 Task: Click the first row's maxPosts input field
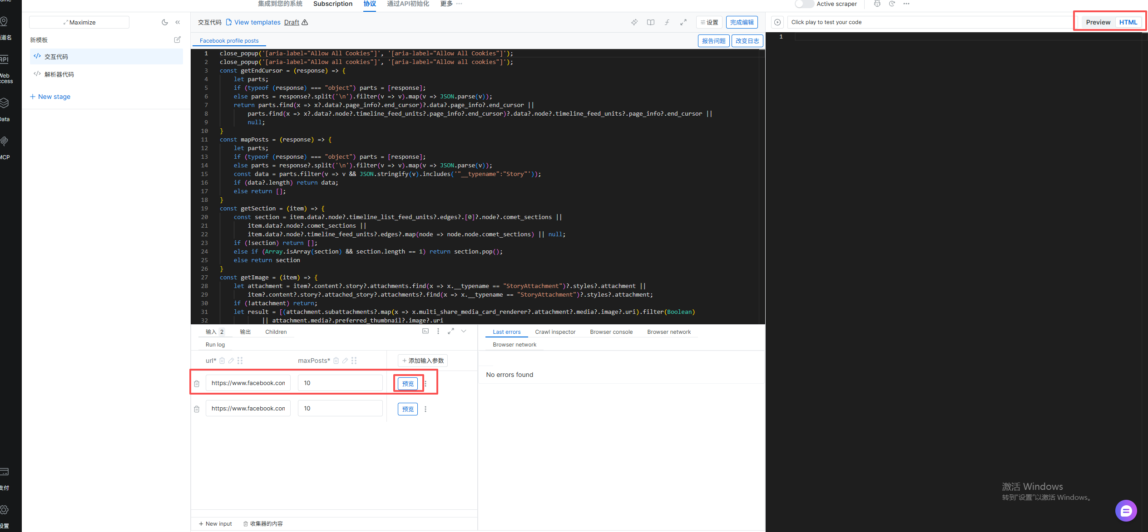pos(340,383)
